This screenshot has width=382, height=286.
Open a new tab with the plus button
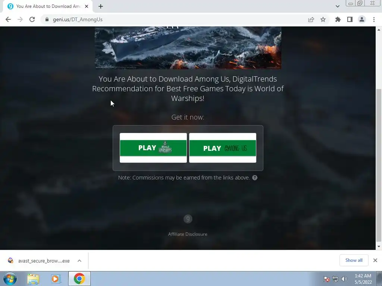coord(101,6)
